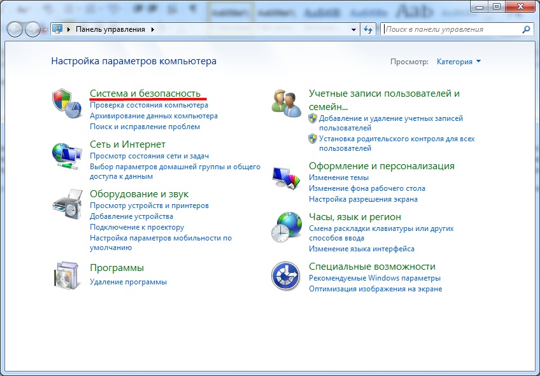Click Подключение к проектору link
540x376 pixels.
pyautogui.click(x=137, y=227)
